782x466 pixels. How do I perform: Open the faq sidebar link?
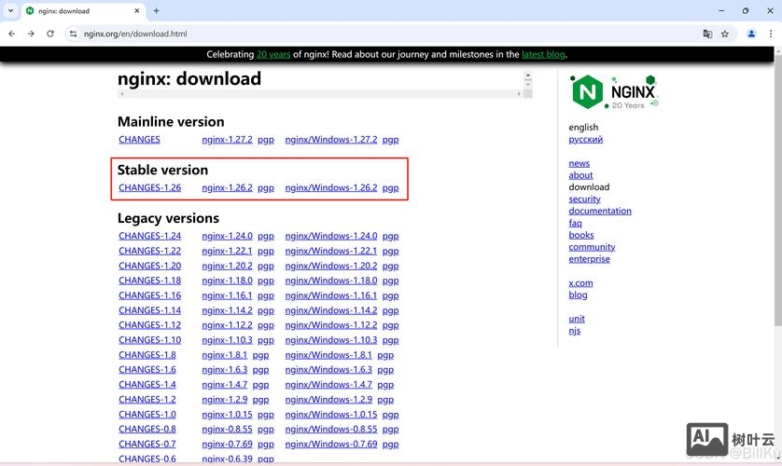(x=575, y=223)
